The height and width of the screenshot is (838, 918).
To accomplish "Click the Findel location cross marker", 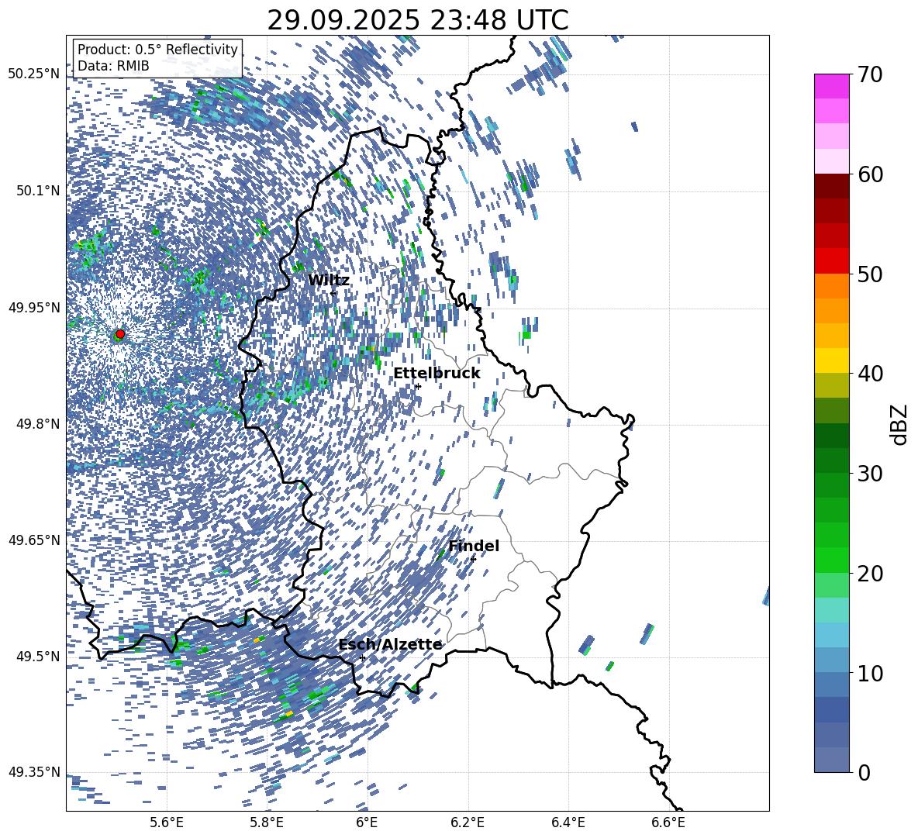I will (473, 560).
